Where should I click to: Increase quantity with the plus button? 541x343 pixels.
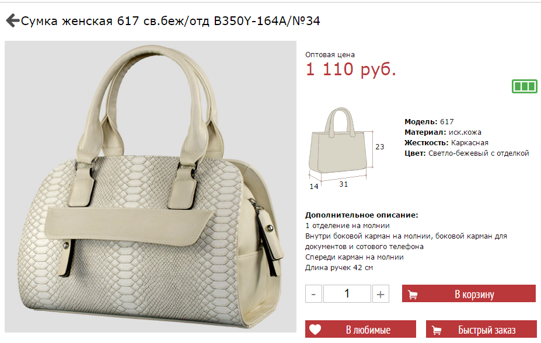pyautogui.click(x=381, y=294)
